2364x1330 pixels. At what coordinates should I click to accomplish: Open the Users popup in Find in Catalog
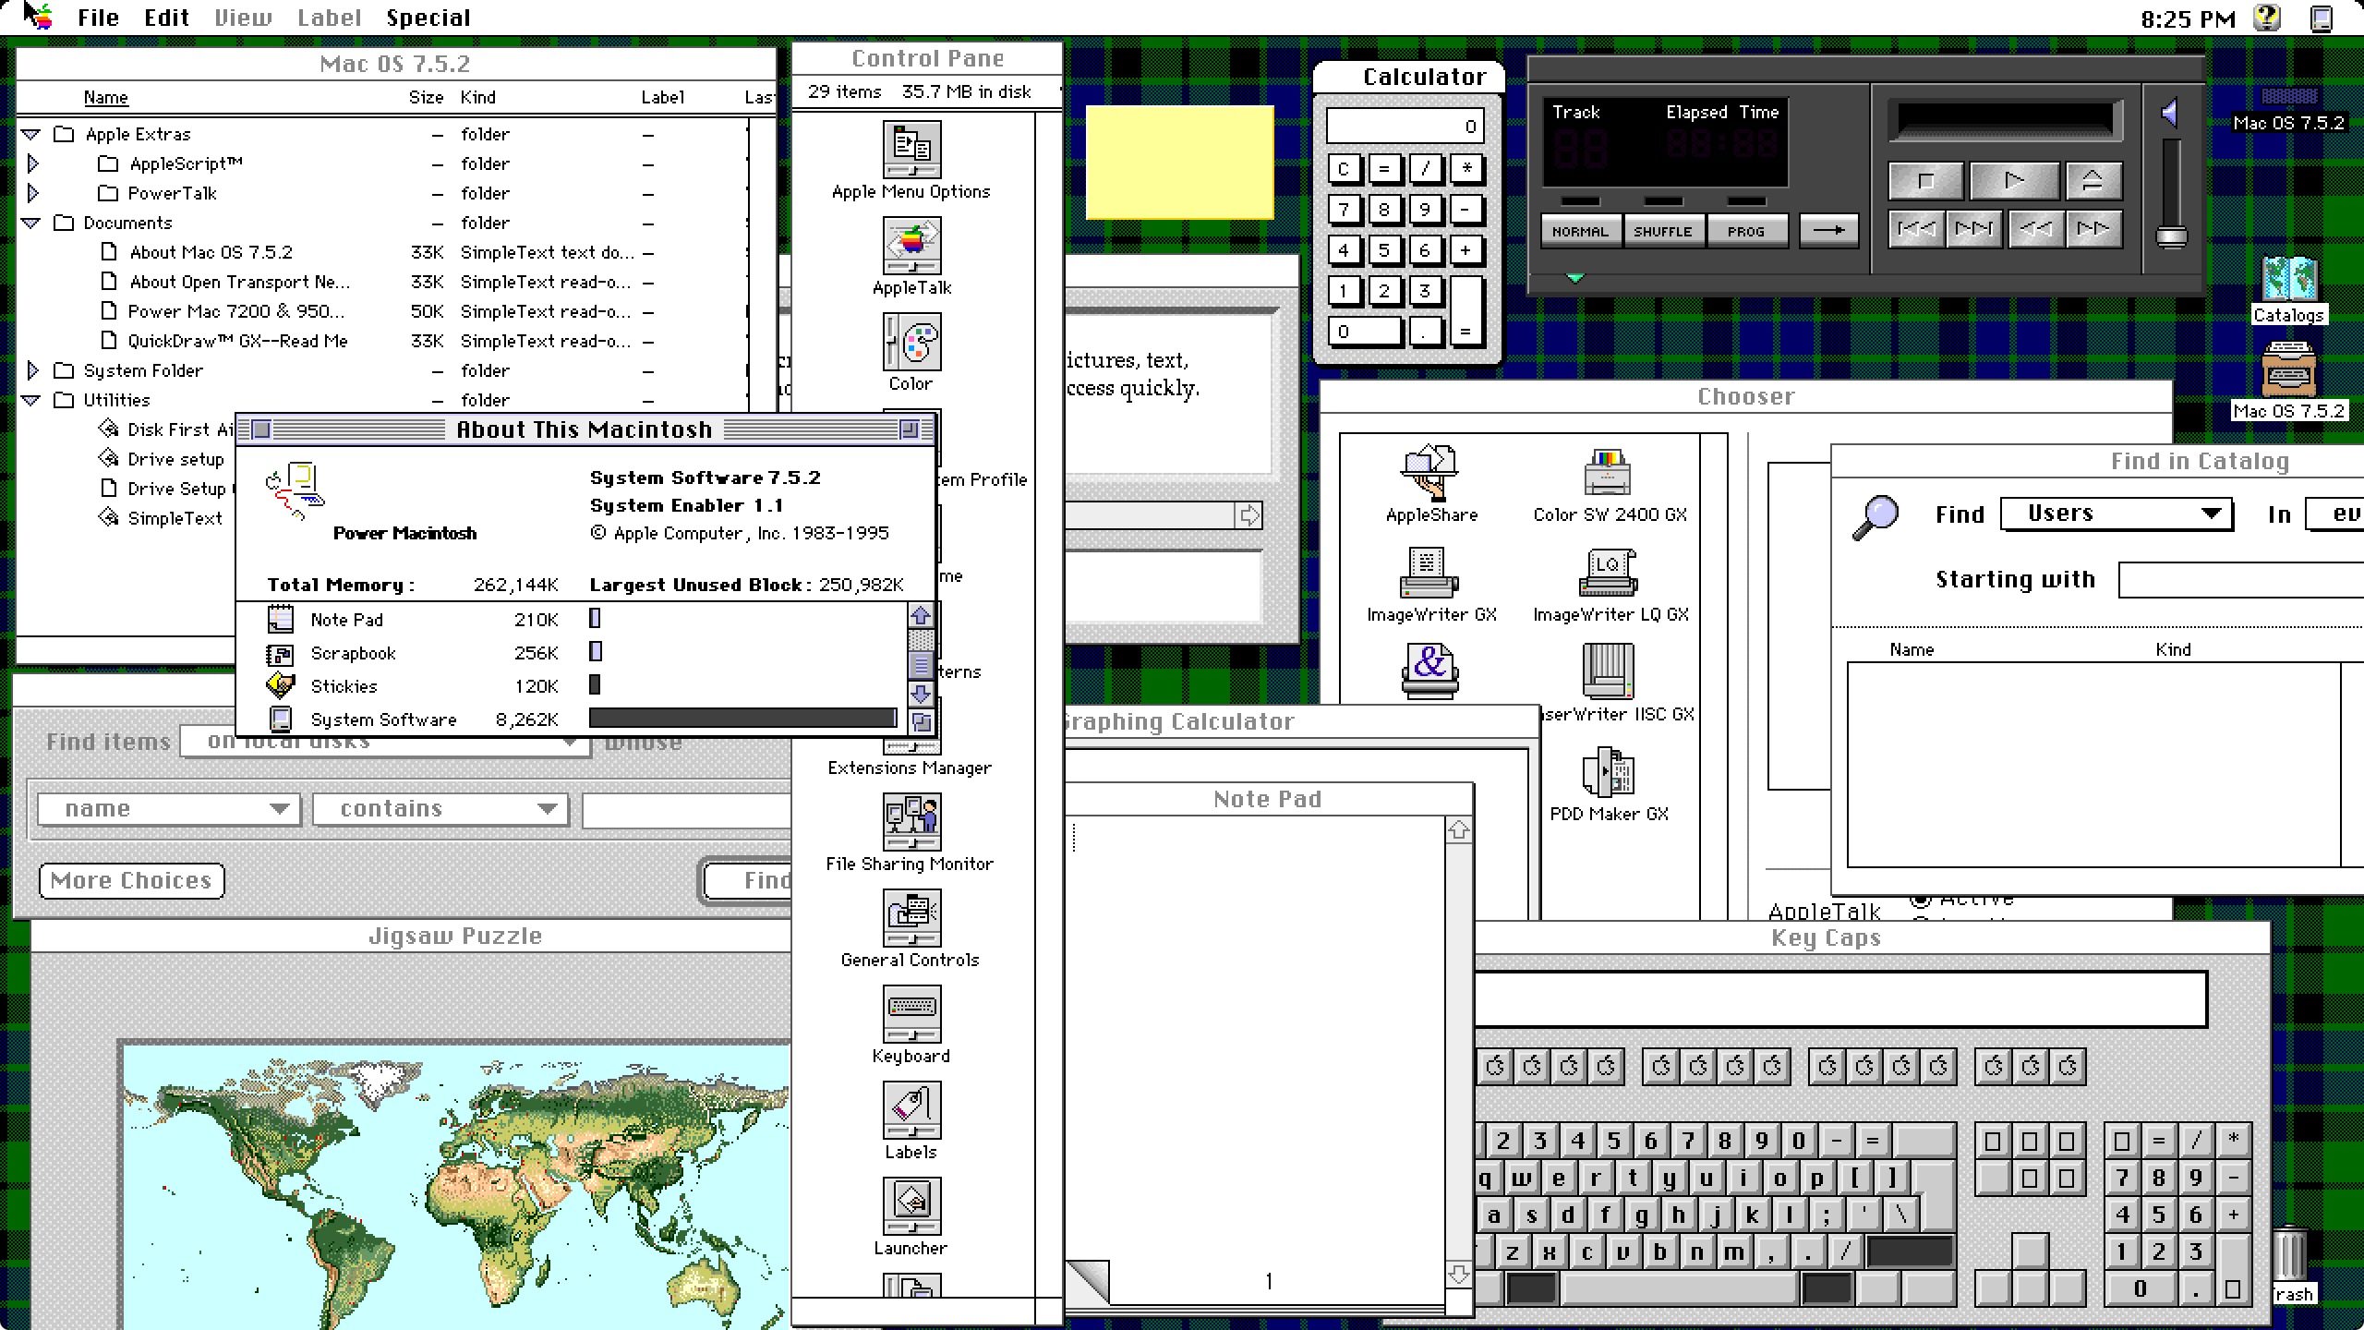pos(2116,514)
